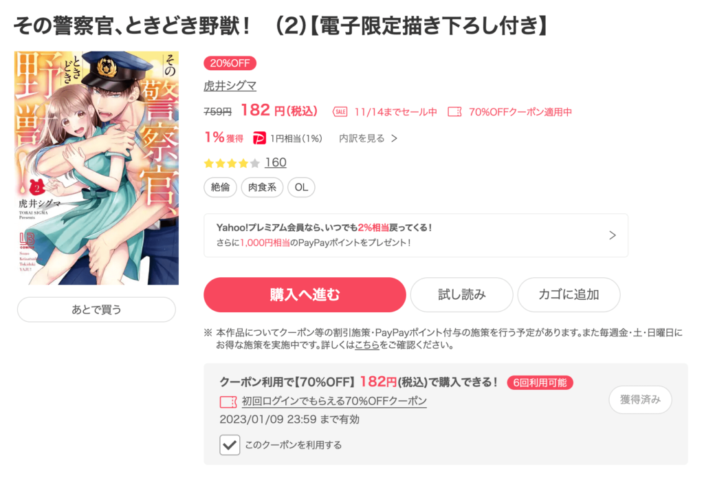Screen dimensions: 704x480
Task: Open the Yahoo!プレミアム会員 banner arrow
Action: (613, 235)
